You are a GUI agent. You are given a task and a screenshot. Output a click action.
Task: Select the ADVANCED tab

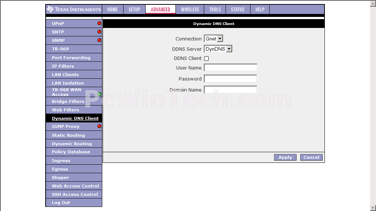click(160, 9)
